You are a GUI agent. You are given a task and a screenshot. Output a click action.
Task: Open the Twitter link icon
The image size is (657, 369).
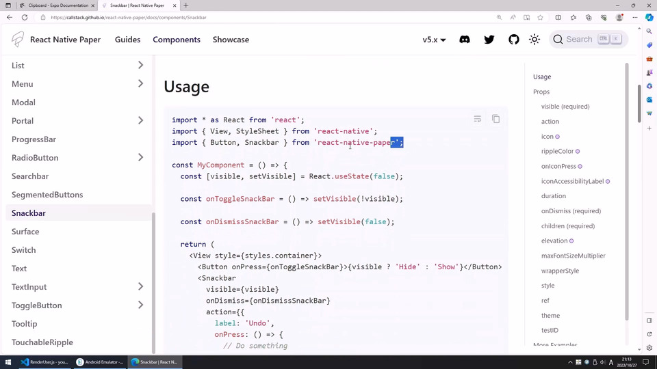coord(489,40)
